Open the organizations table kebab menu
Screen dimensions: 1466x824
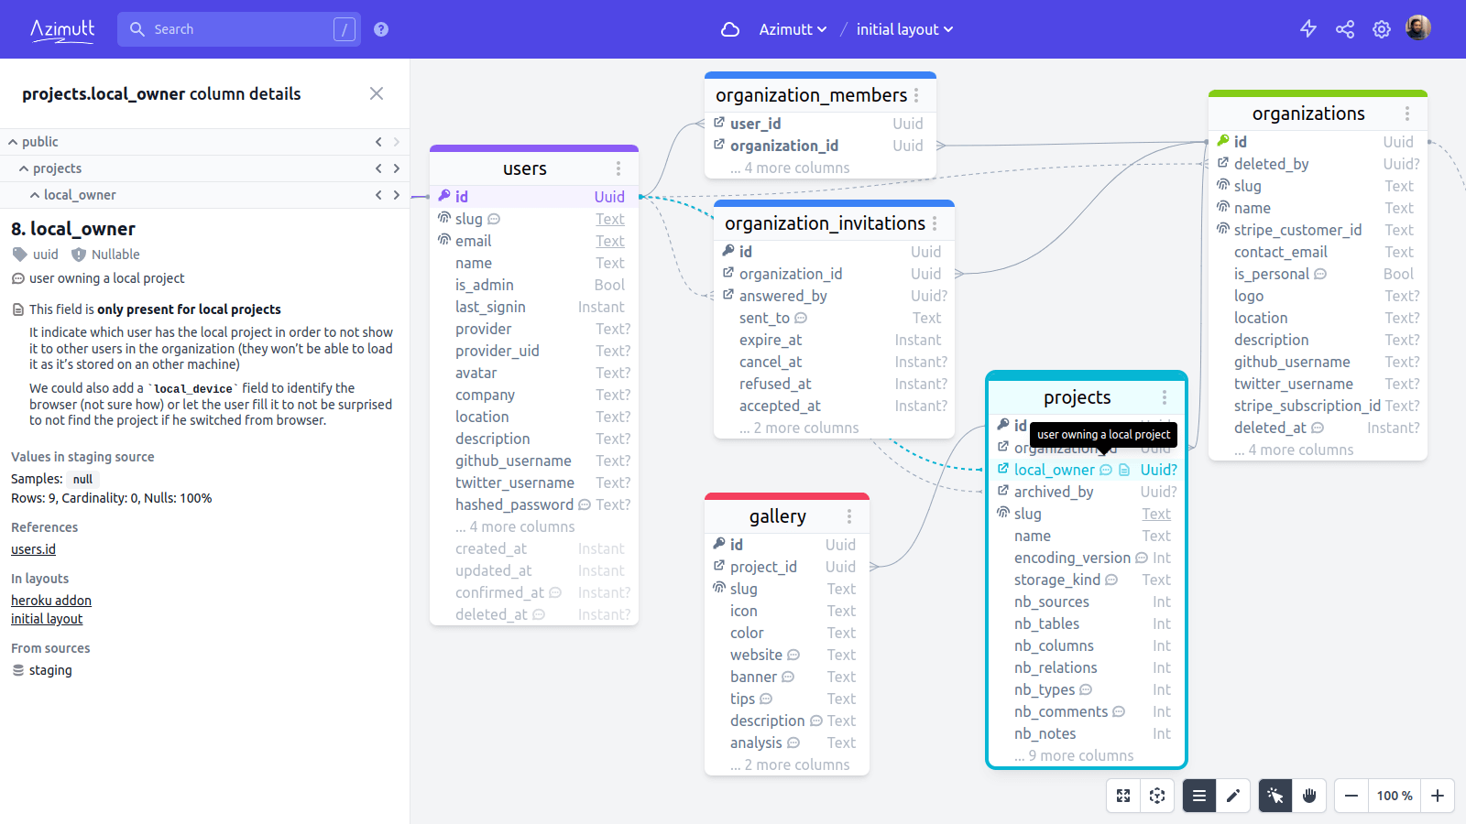(1409, 113)
